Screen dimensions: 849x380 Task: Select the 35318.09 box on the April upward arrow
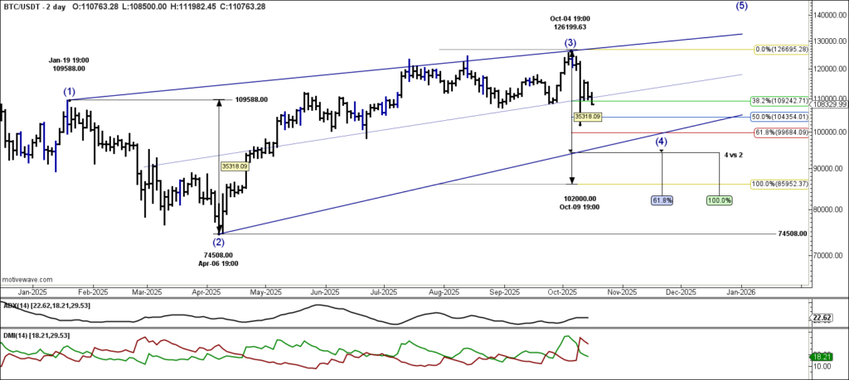click(235, 167)
